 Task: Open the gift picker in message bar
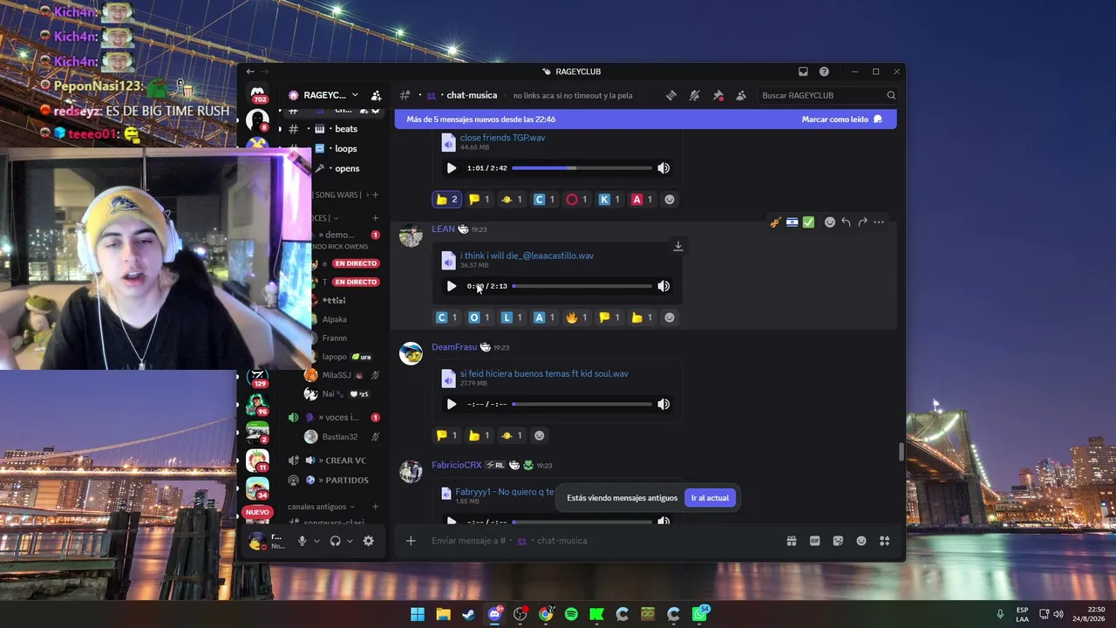click(x=792, y=541)
